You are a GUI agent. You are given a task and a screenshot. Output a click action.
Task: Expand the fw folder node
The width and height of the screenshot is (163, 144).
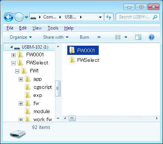coord(21,103)
